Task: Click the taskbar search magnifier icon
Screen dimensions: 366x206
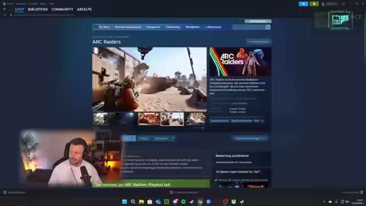Action: tap(133, 201)
